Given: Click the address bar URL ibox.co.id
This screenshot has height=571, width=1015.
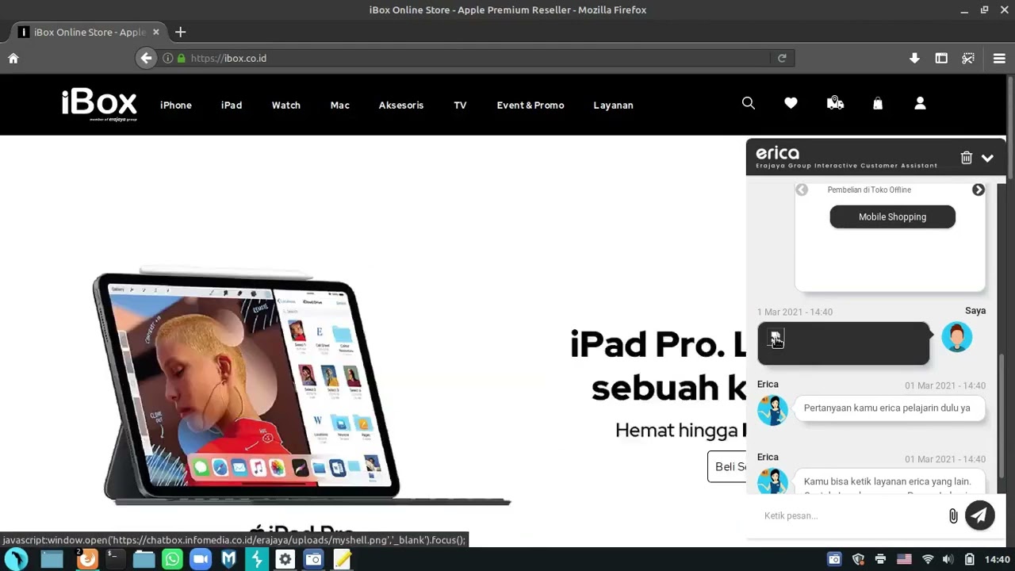Looking at the screenshot, I should 228,58.
